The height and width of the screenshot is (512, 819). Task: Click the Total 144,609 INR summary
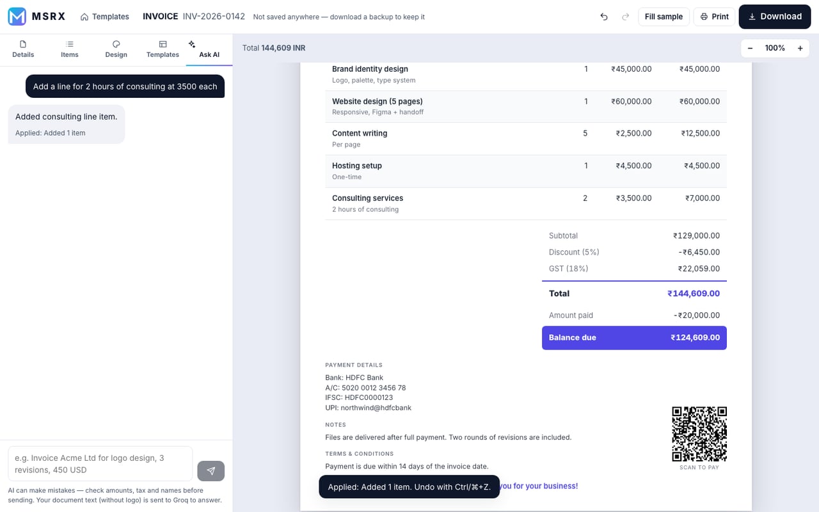[274, 48]
